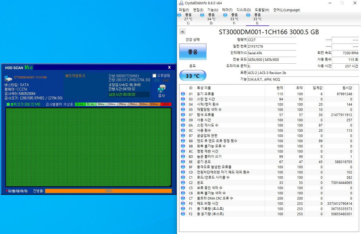The image size is (361, 234).
Task: Click status orb for 읽기 오류율 row
Action: [x=183, y=94]
